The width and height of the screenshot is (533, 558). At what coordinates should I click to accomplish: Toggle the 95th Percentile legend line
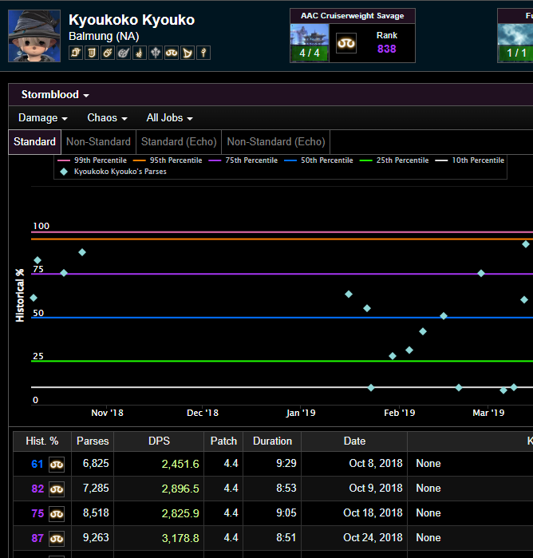point(168,160)
